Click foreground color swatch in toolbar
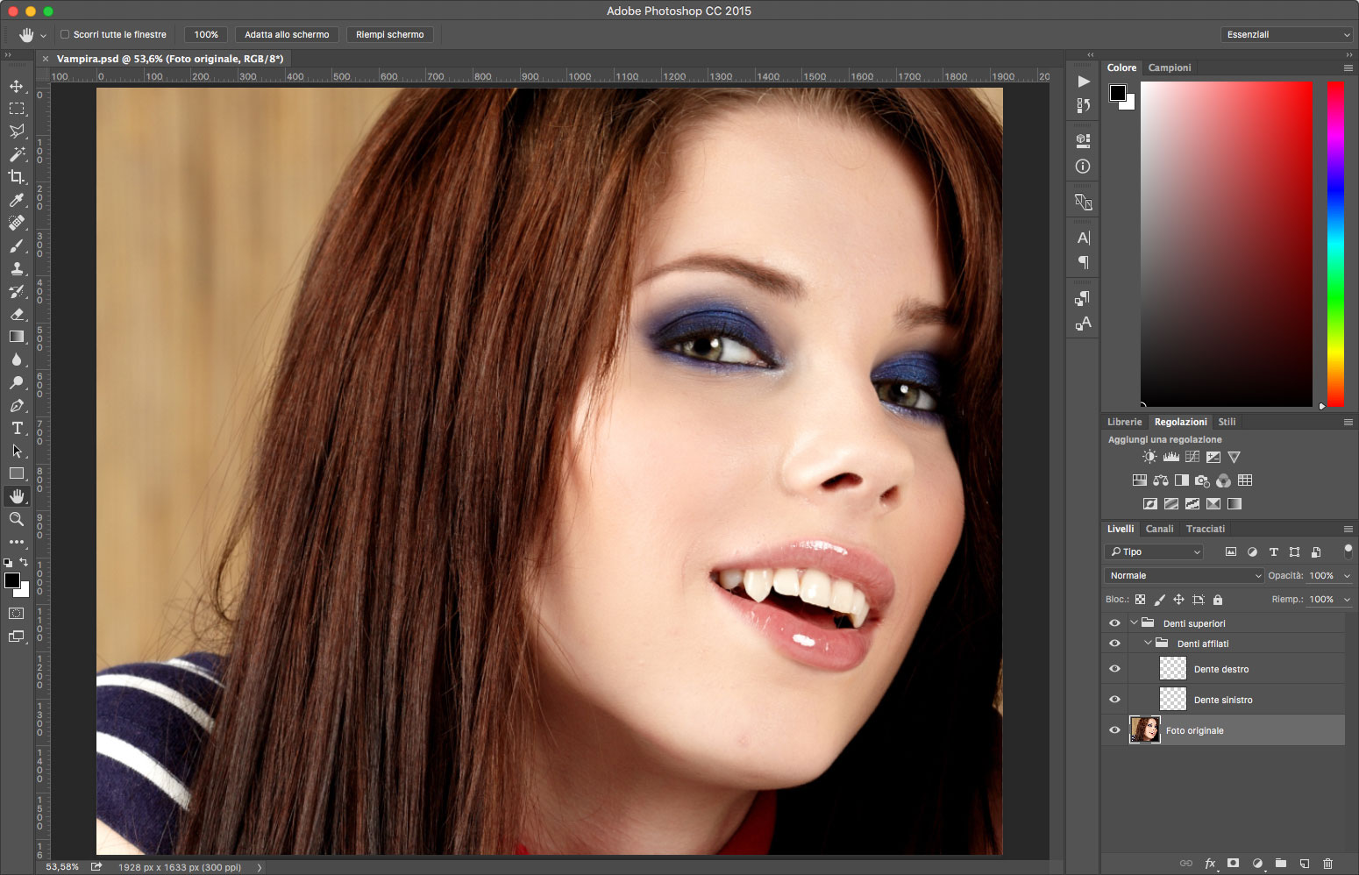 12,580
